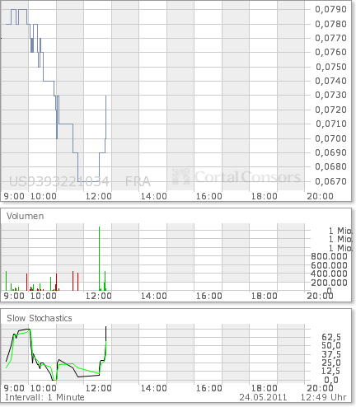Screen dimensions: 356x407
Task: Click the 0,0680 price axis label
Action: [330, 166]
